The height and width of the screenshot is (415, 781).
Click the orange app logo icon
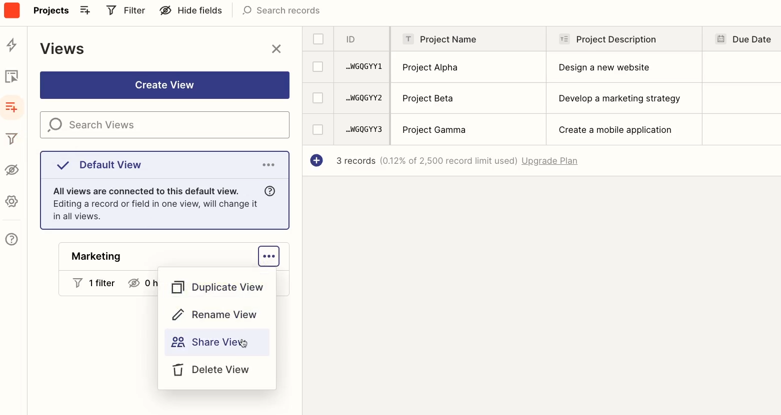(x=12, y=10)
